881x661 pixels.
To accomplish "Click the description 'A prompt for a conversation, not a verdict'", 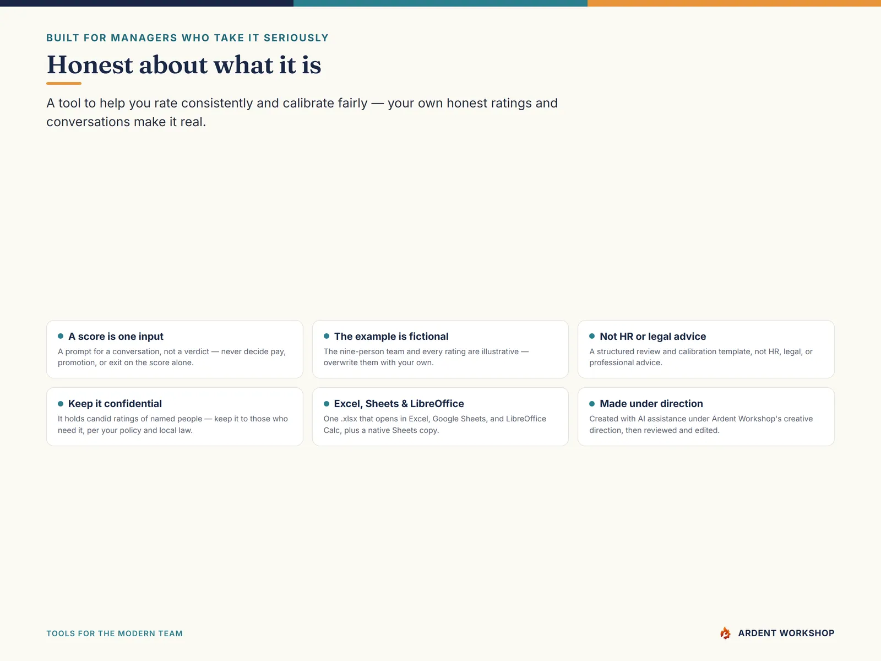I will [x=172, y=357].
